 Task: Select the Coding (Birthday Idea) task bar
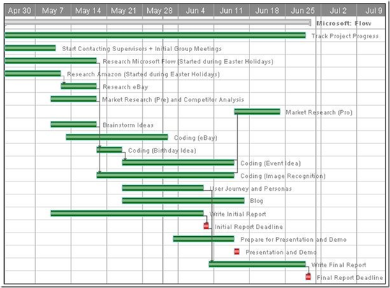pyautogui.click(x=110, y=150)
